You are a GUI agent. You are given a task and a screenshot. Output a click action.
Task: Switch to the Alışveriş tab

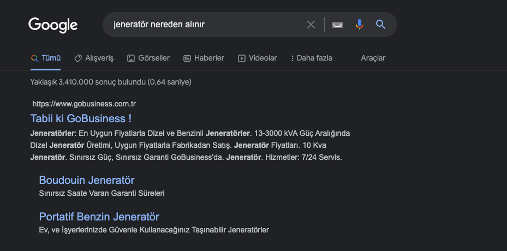94,58
